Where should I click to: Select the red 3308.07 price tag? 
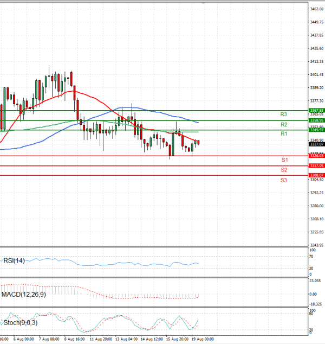click(317, 175)
